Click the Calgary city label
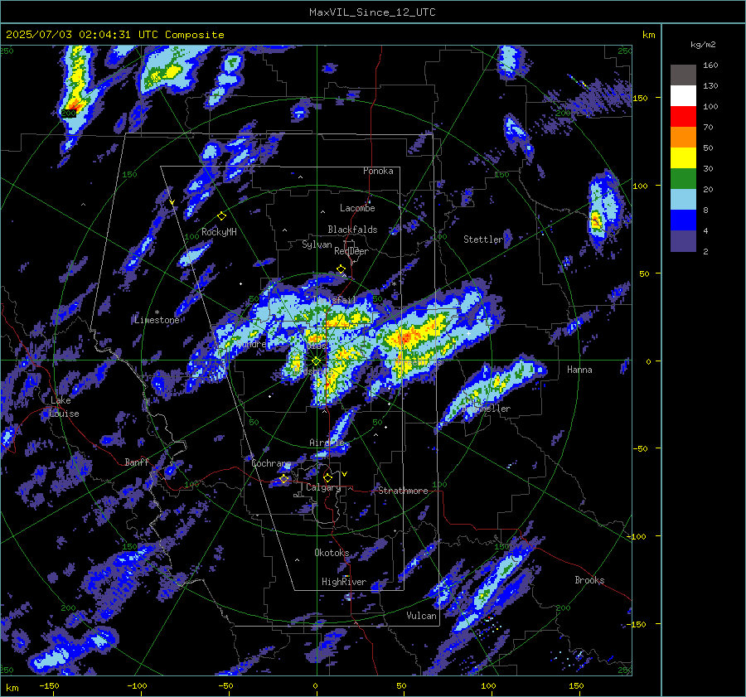The image size is (746, 697). click(x=323, y=487)
